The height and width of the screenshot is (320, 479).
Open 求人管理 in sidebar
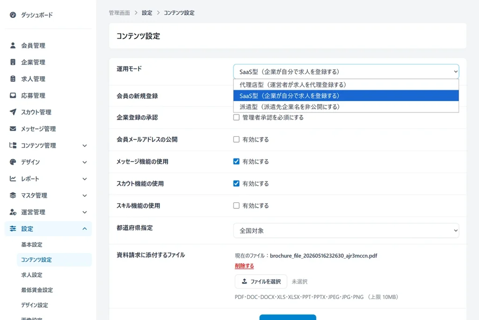pos(33,79)
